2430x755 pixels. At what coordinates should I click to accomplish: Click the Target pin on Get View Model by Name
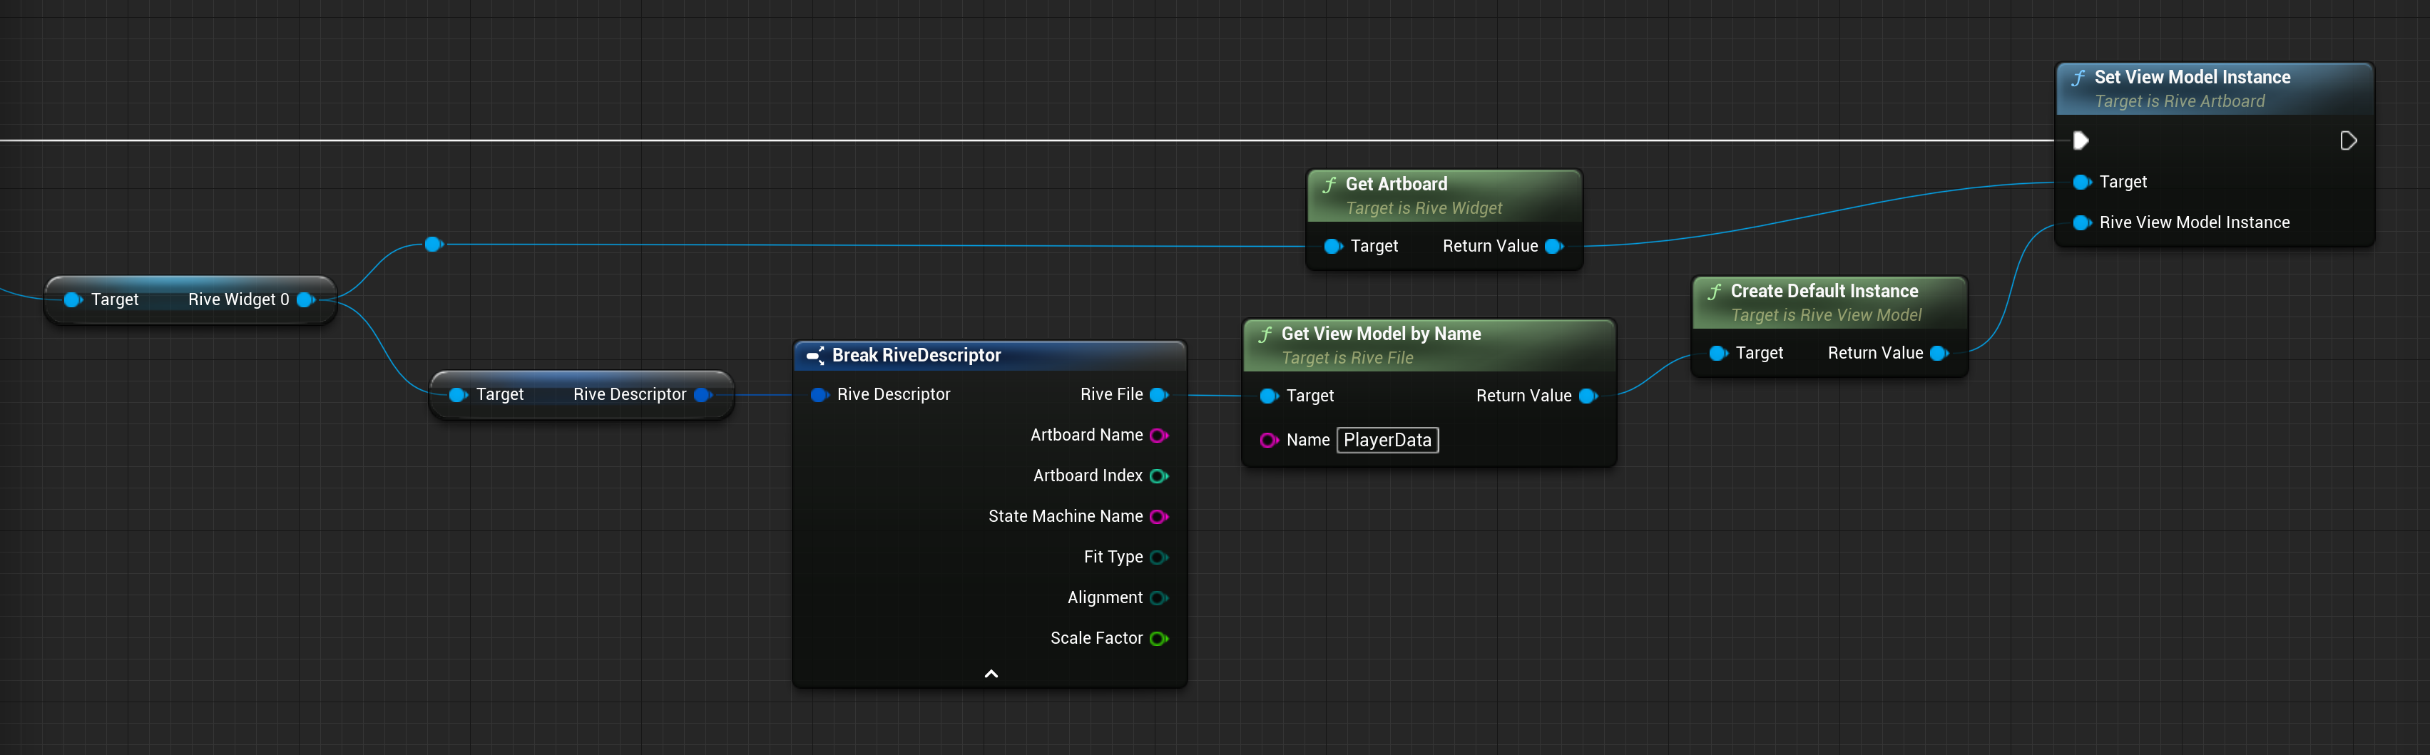(x=1269, y=396)
